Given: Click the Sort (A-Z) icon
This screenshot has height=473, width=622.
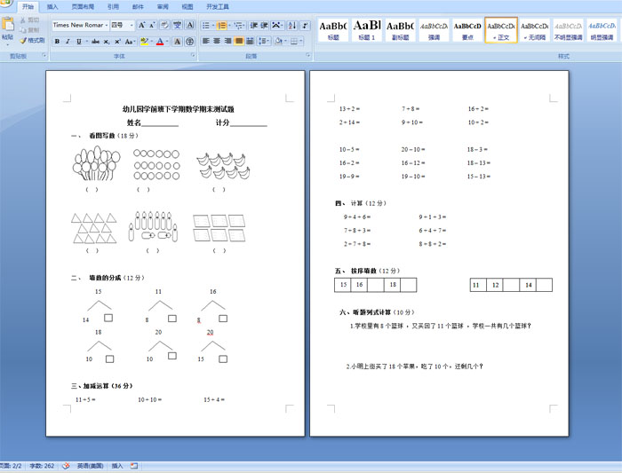Looking at the screenshot, I should 292,26.
